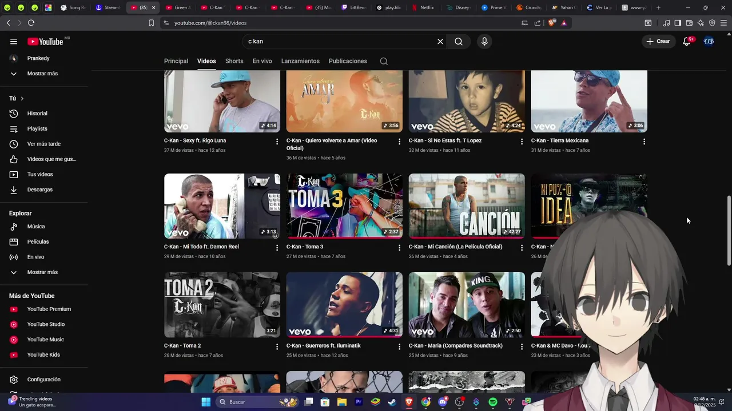Start voice search with the microphone
Screen dimensions: 732x411
pyautogui.click(x=484, y=41)
